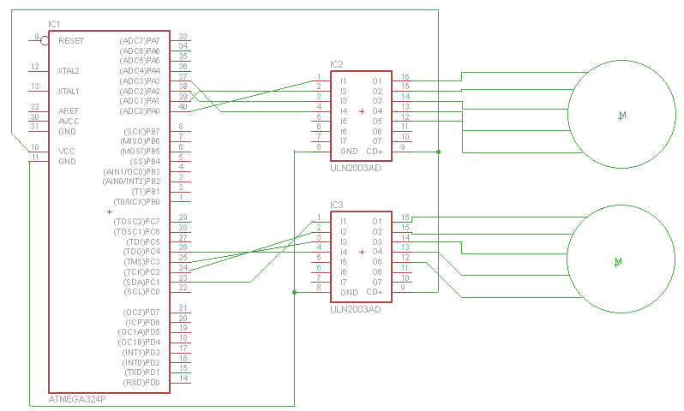Click the CD+ pin label on IC2
The height and width of the screenshot is (411, 684).
[x=375, y=152]
